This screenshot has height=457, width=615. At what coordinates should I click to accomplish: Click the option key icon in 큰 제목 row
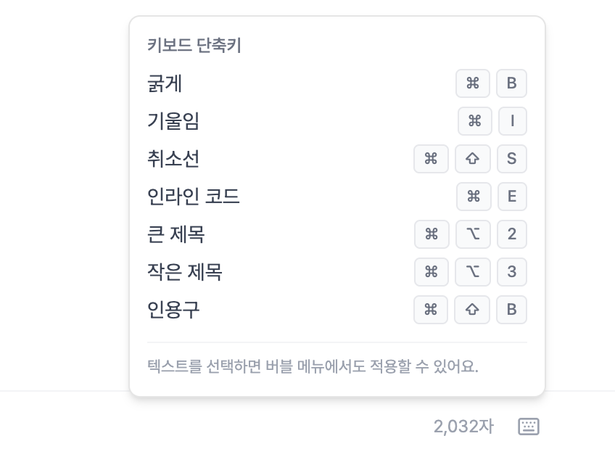(x=473, y=234)
